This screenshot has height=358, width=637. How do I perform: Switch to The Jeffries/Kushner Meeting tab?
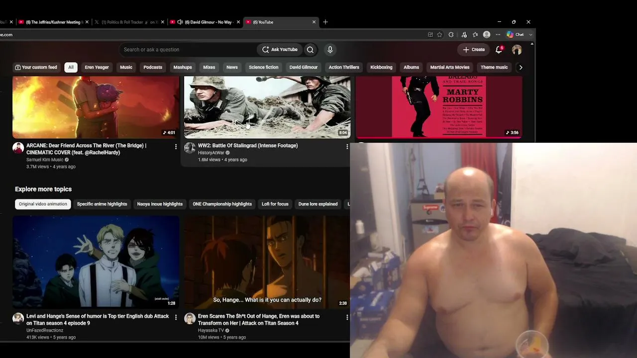pyautogui.click(x=54, y=22)
